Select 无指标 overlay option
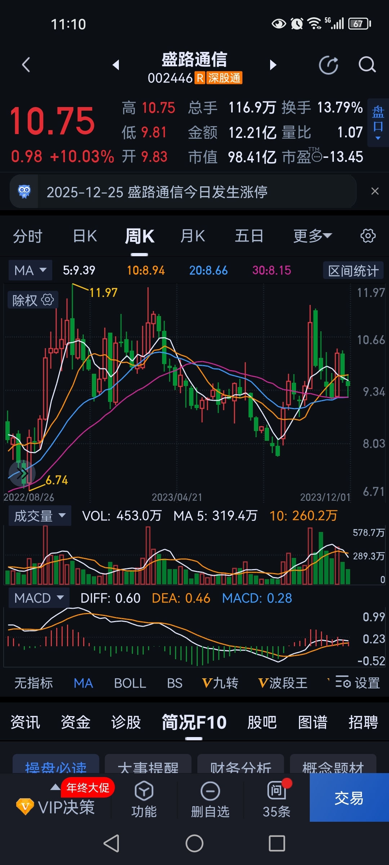Viewport: 389px width, 865px height. [33, 683]
